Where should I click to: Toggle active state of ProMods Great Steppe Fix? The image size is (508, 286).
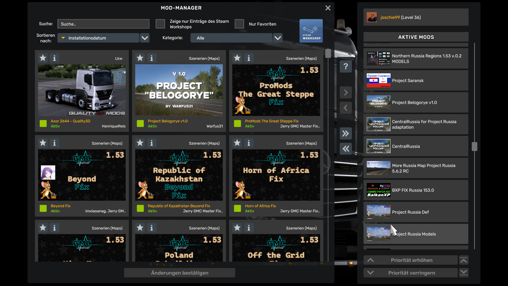(237, 123)
